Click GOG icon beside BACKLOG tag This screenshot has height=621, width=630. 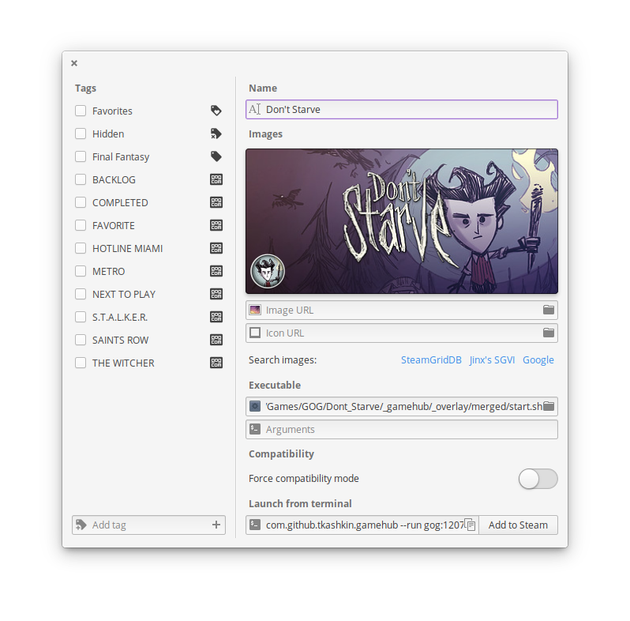tap(216, 179)
